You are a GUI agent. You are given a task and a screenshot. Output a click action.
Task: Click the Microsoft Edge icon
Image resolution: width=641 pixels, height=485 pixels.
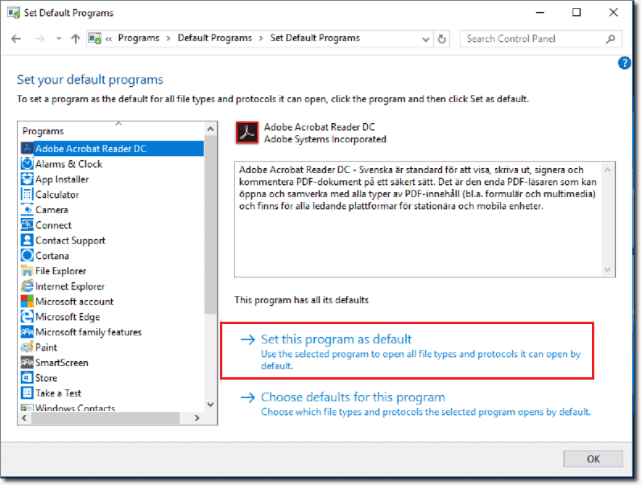coord(27,316)
